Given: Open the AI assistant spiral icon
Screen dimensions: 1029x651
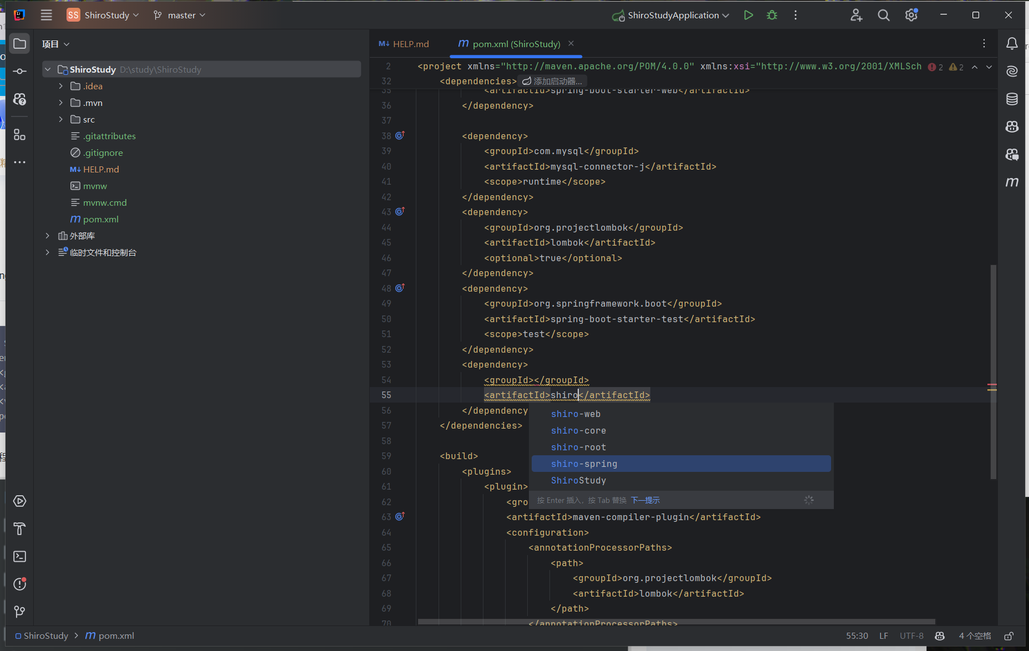Looking at the screenshot, I should [1012, 72].
